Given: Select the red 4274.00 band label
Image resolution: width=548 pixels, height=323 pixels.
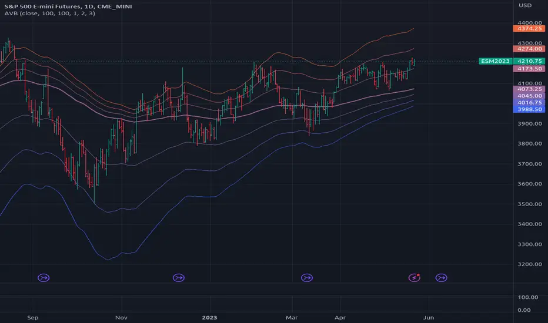Looking at the screenshot, I should click(529, 49).
